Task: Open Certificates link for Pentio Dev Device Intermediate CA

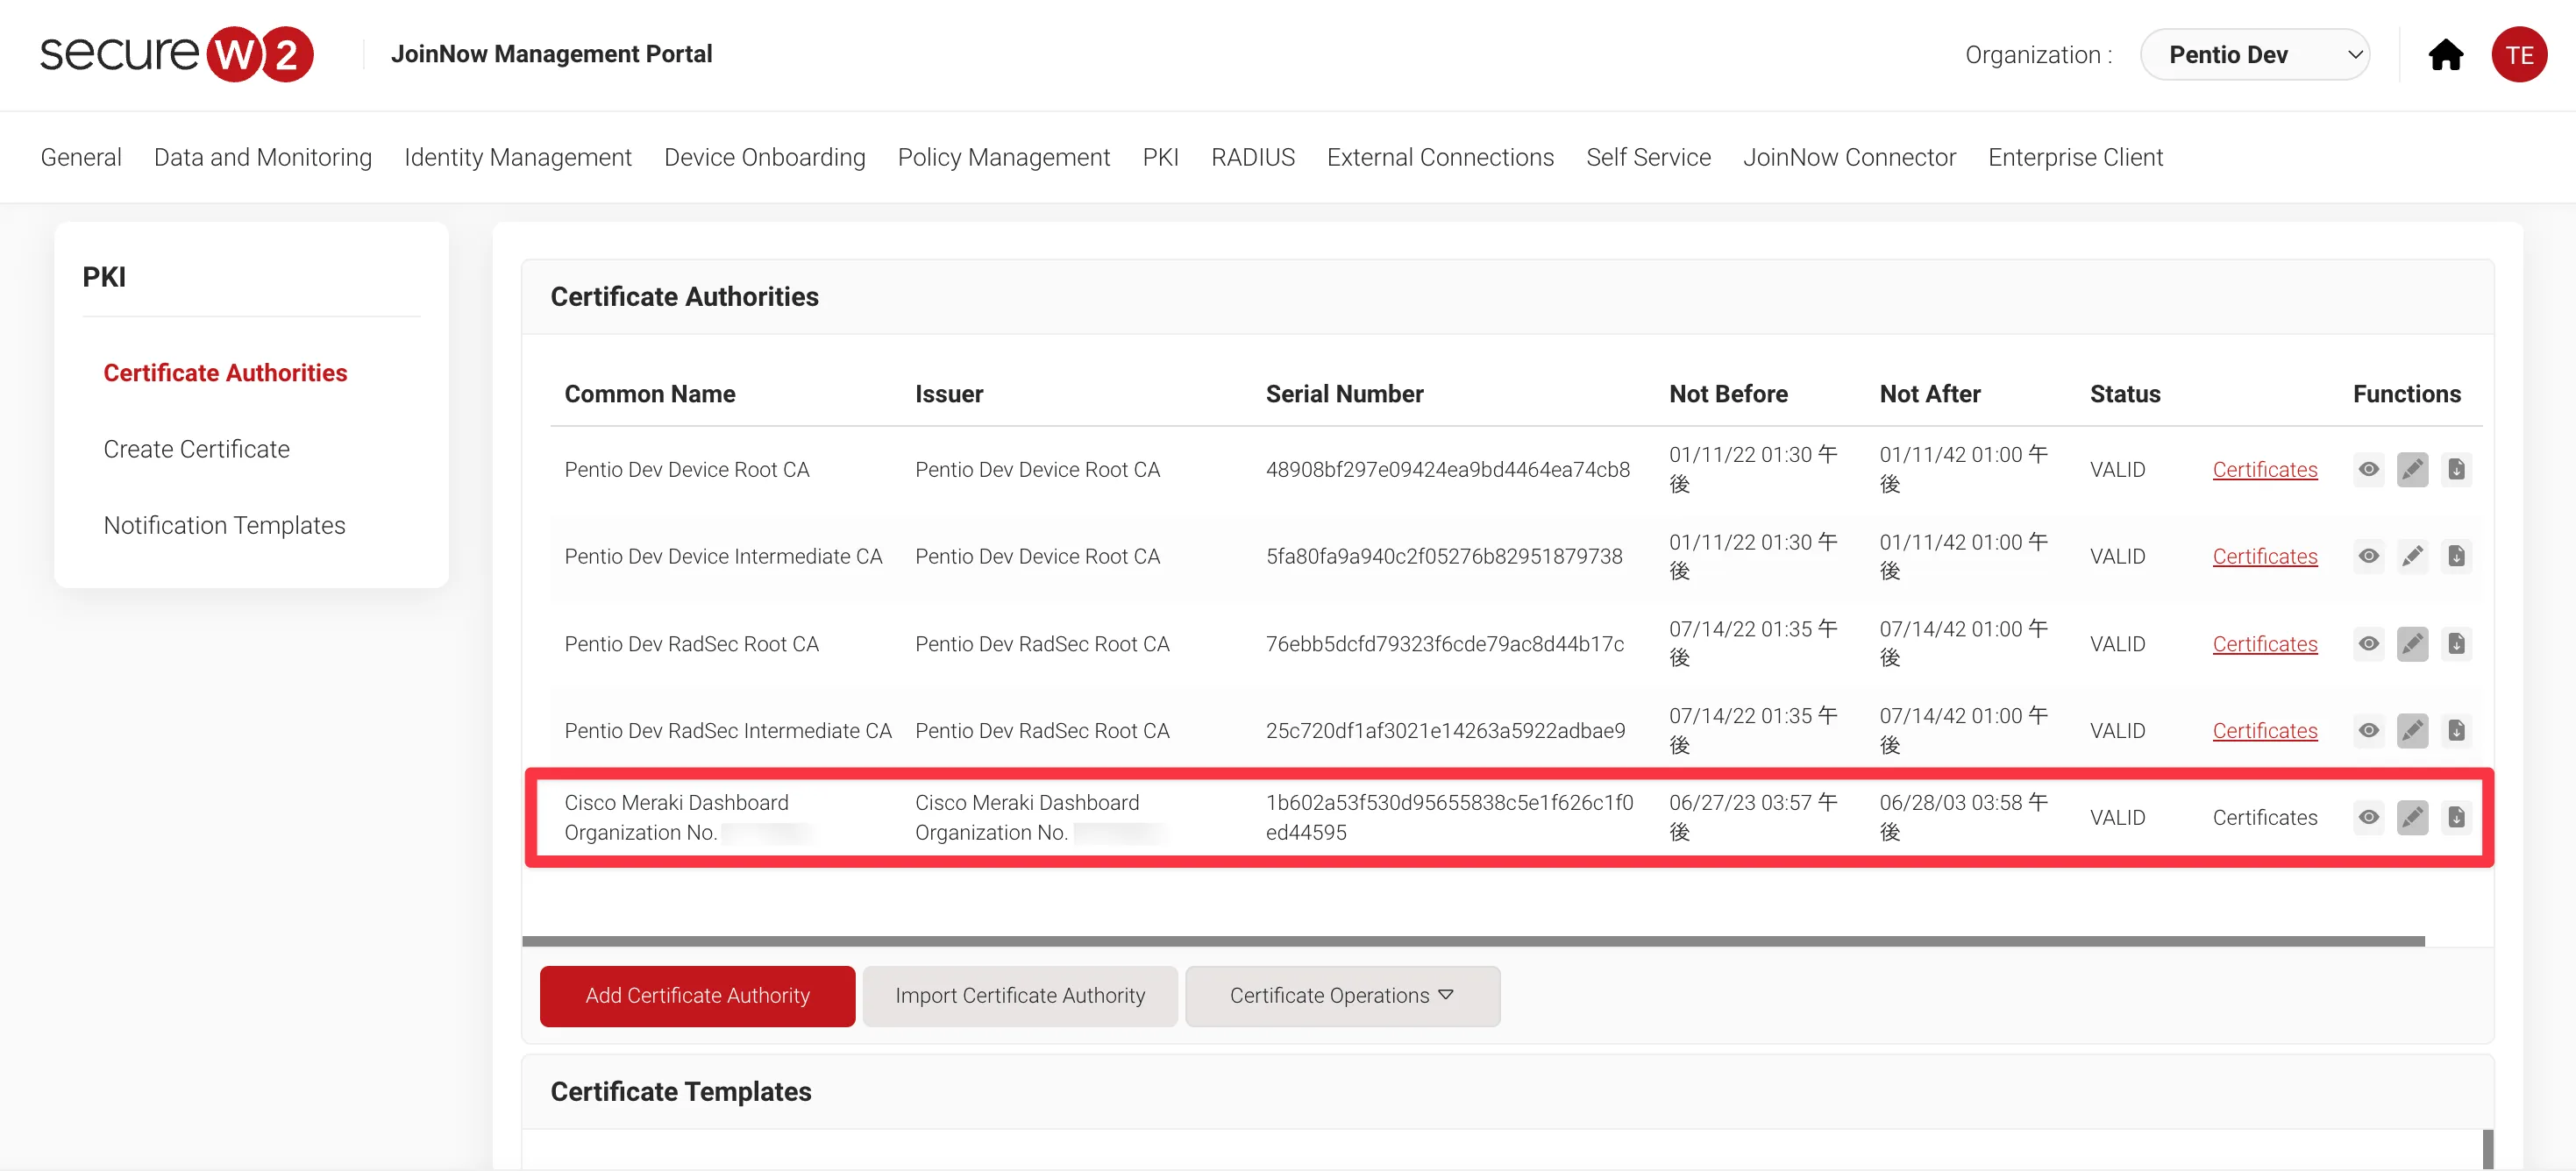Action: (x=2264, y=556)
